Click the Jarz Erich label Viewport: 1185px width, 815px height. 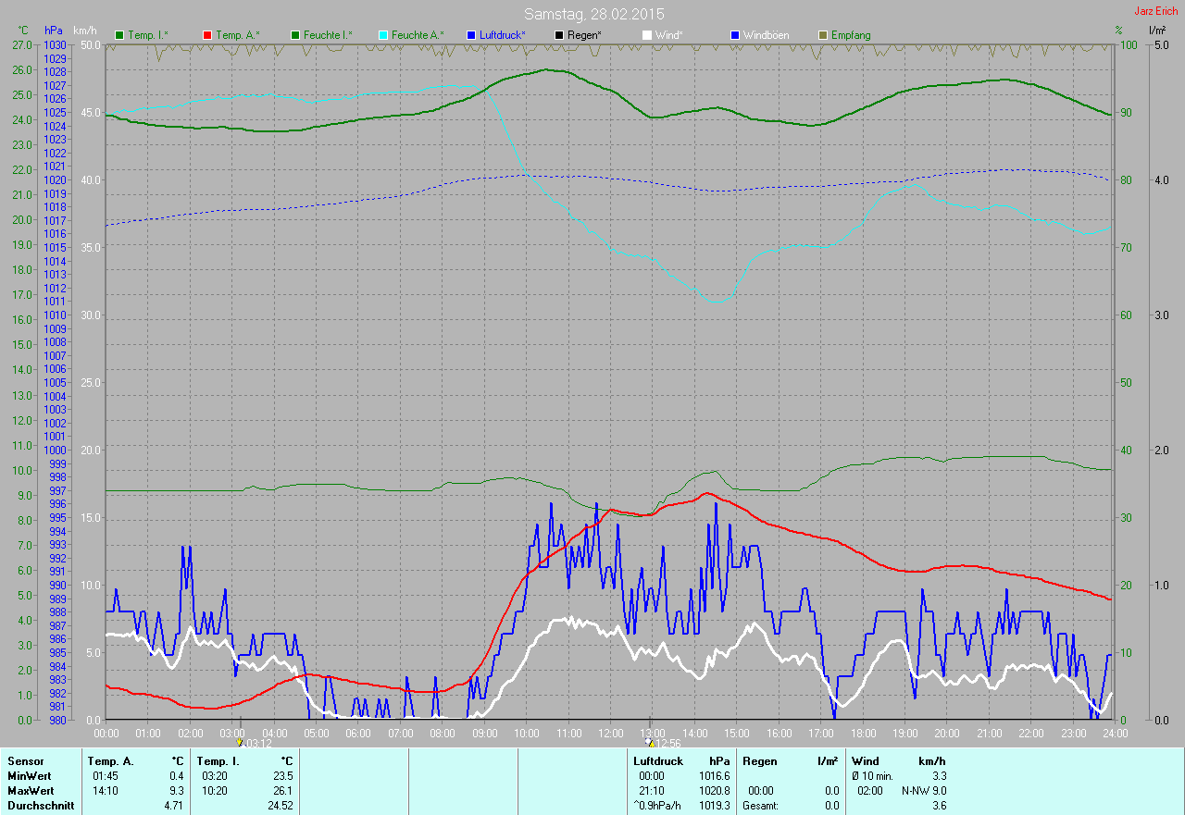[x=1157, y=11]
